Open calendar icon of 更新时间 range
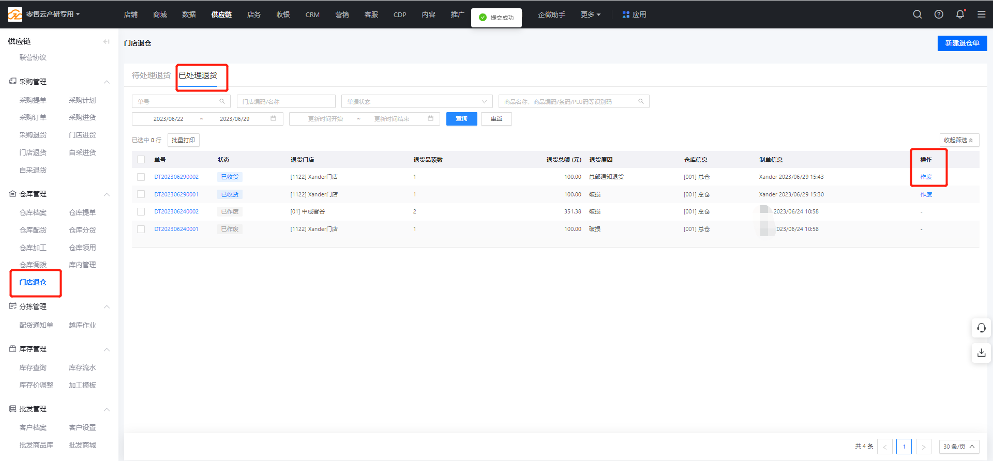The width and height of the screenshot is (993, 461). click(x=430, y=118)
